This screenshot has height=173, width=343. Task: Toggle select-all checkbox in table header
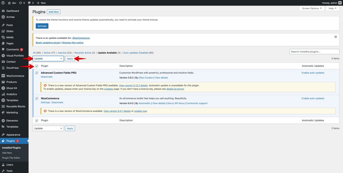coord(37,66)
